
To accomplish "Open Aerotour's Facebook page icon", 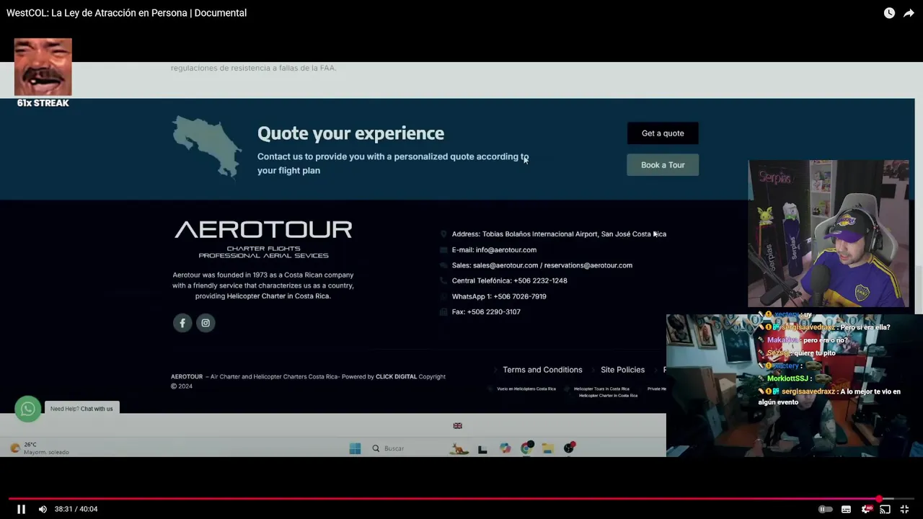I will 182,323.
